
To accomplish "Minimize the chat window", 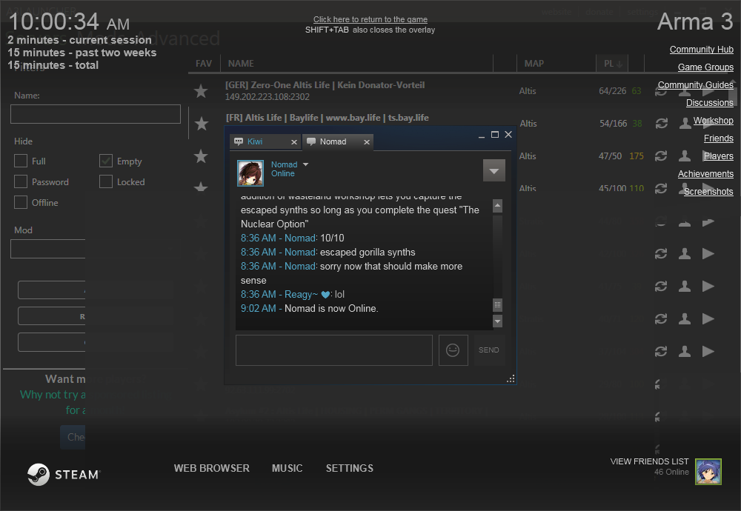I will (x=482, y=136).
